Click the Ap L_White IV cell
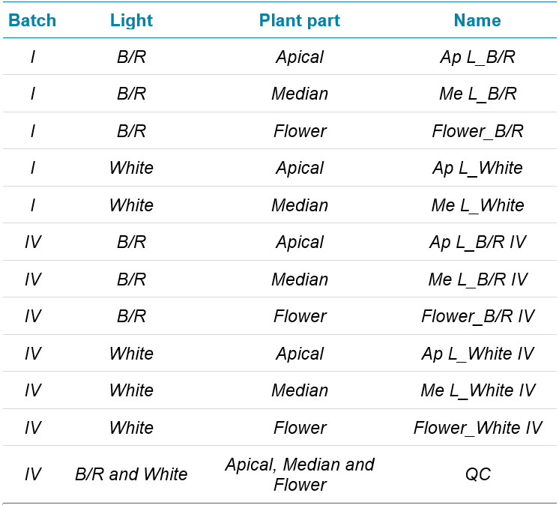This screenshot has height=505, width=559. [477, 354]
